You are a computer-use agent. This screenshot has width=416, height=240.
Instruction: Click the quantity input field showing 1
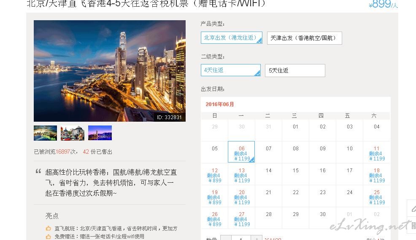(x=241, y=237)
